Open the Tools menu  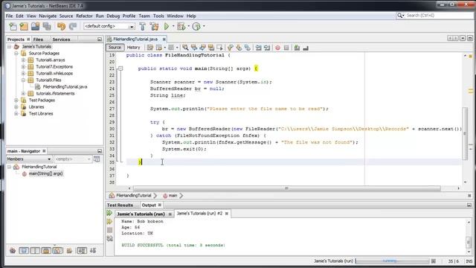click(158, 16)
